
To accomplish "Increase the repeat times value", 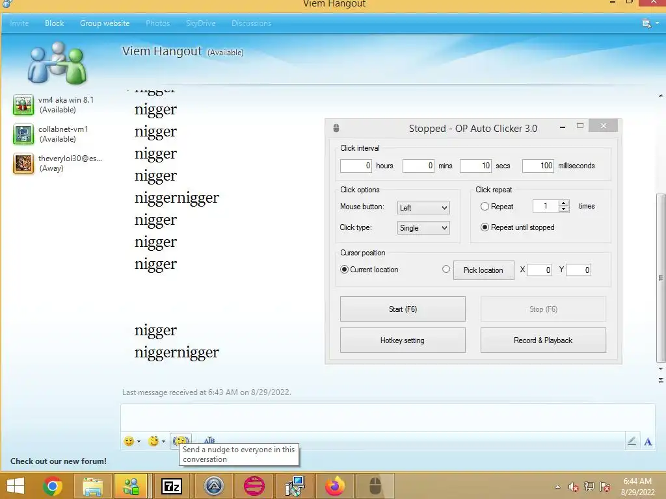I will tap(564, 203).
